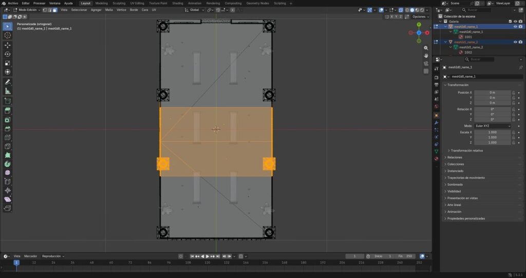This screenshot has width=526, height=278.
Task: Select the Spin tool
Action: (x=8, y=164)
